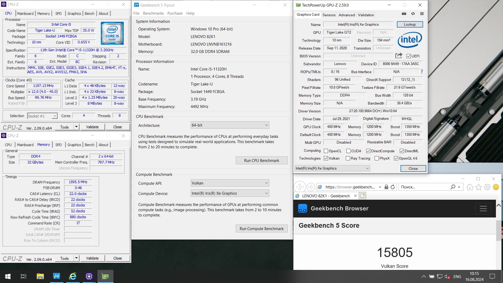503x283 pixels.
Task: Open Geekbench Browser hamburger menu
Action: pyautogui.click(x=483, y=209)
